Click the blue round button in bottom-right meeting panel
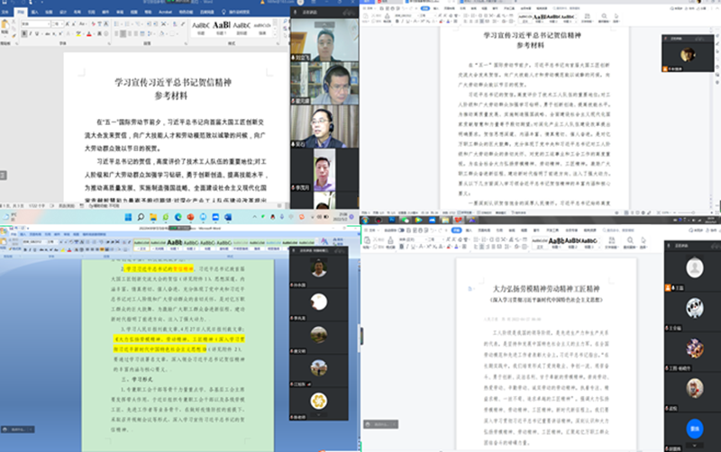 [x=695, y=429]
